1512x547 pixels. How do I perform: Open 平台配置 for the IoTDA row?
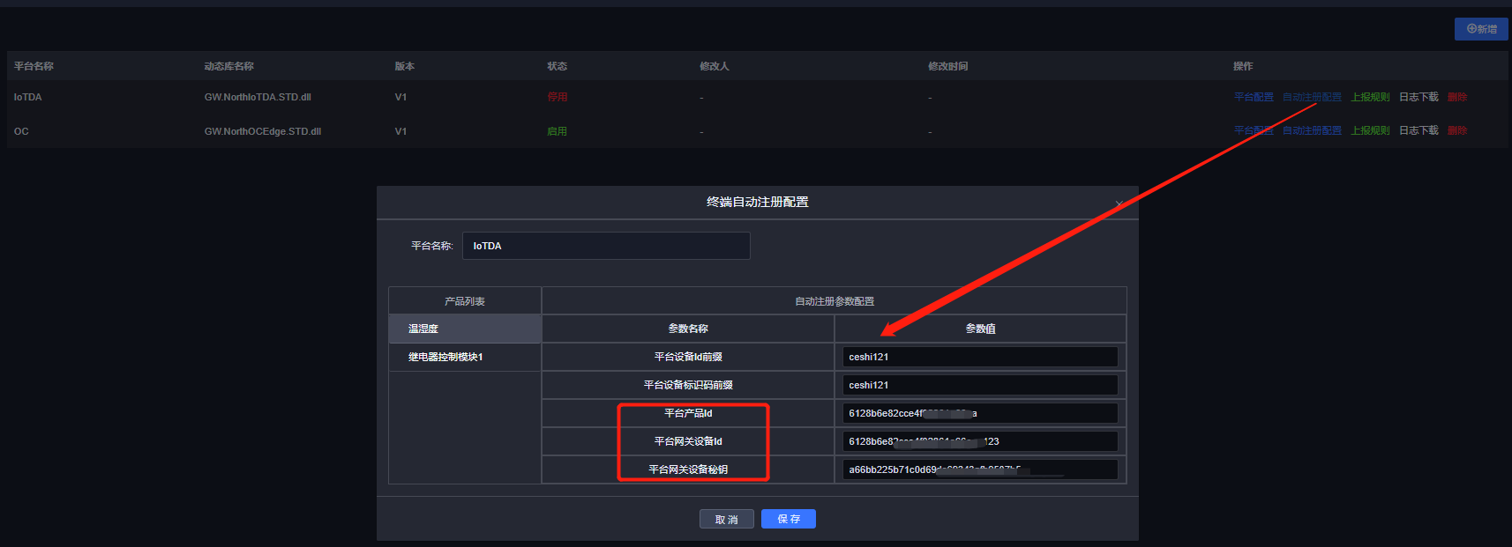click(1254, 97)
